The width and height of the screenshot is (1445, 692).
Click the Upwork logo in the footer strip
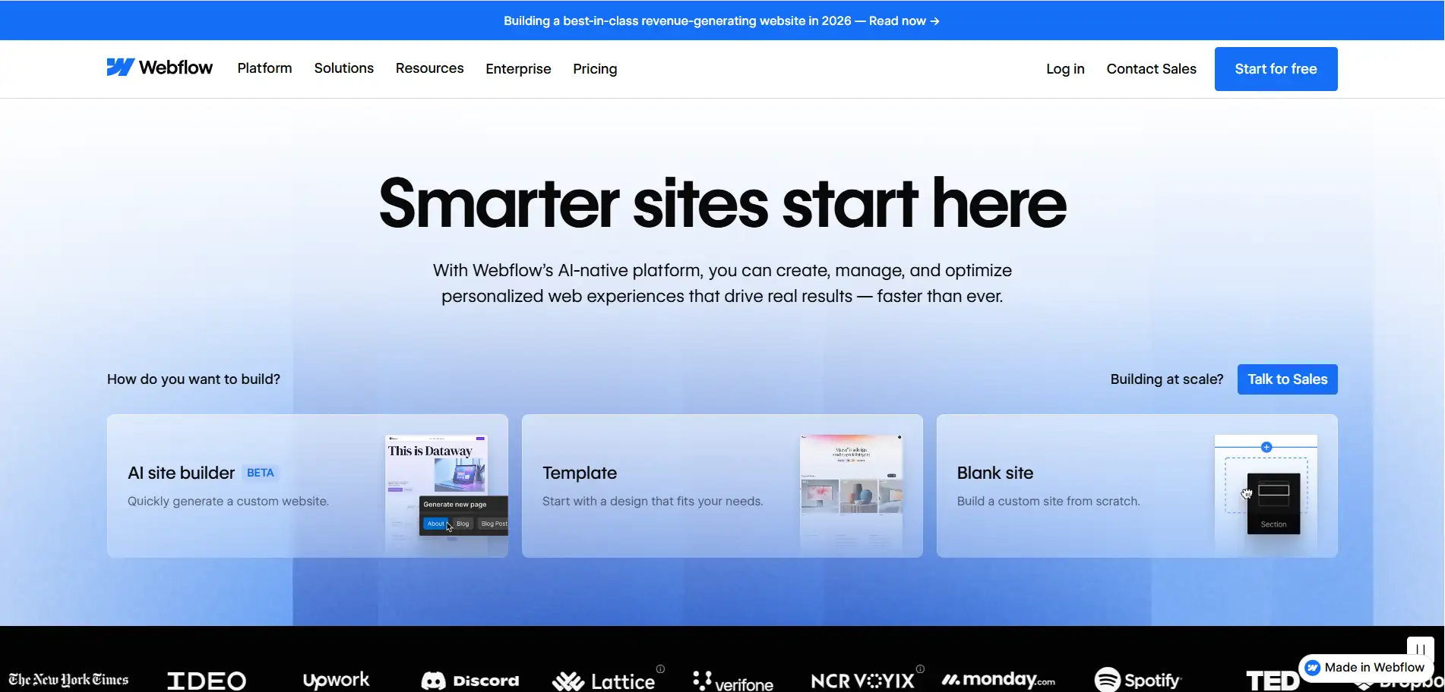pos(335,679)
